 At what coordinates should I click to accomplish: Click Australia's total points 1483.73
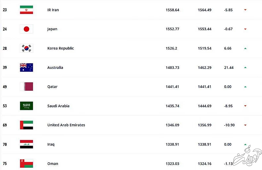coord(172,68)
